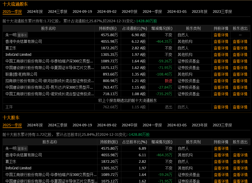Select active 2025一季报 tab in 十大流通股东 section
The image size is (252, 183).
12,12
